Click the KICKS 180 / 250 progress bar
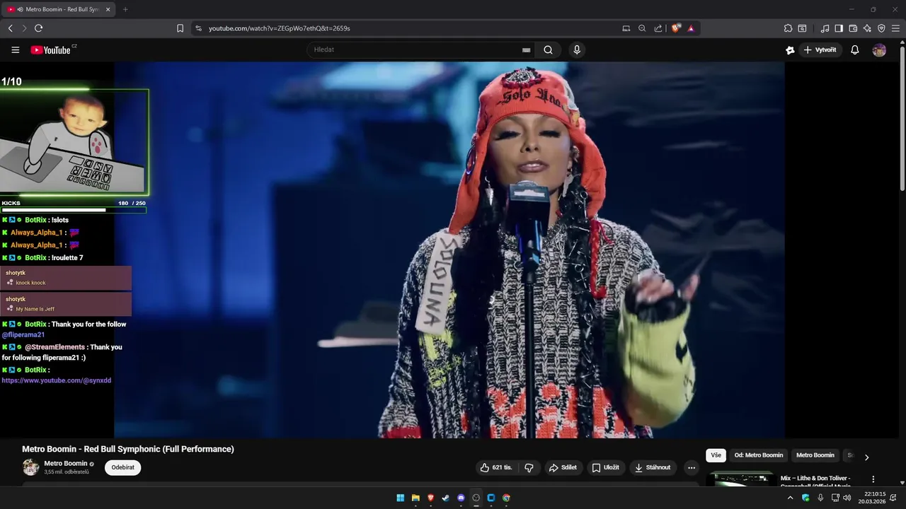The image size is (906, 509). (x=74, y=210)
